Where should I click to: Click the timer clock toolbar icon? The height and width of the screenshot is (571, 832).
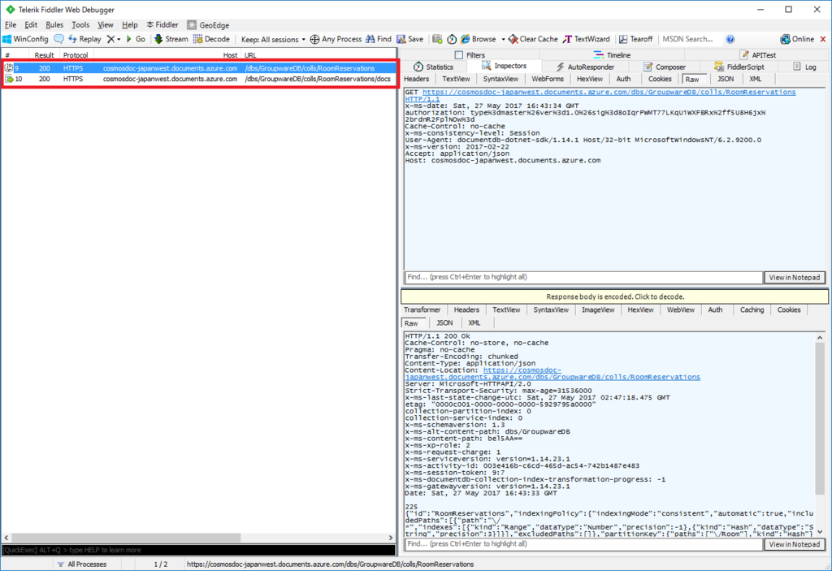tap(452, 39)
